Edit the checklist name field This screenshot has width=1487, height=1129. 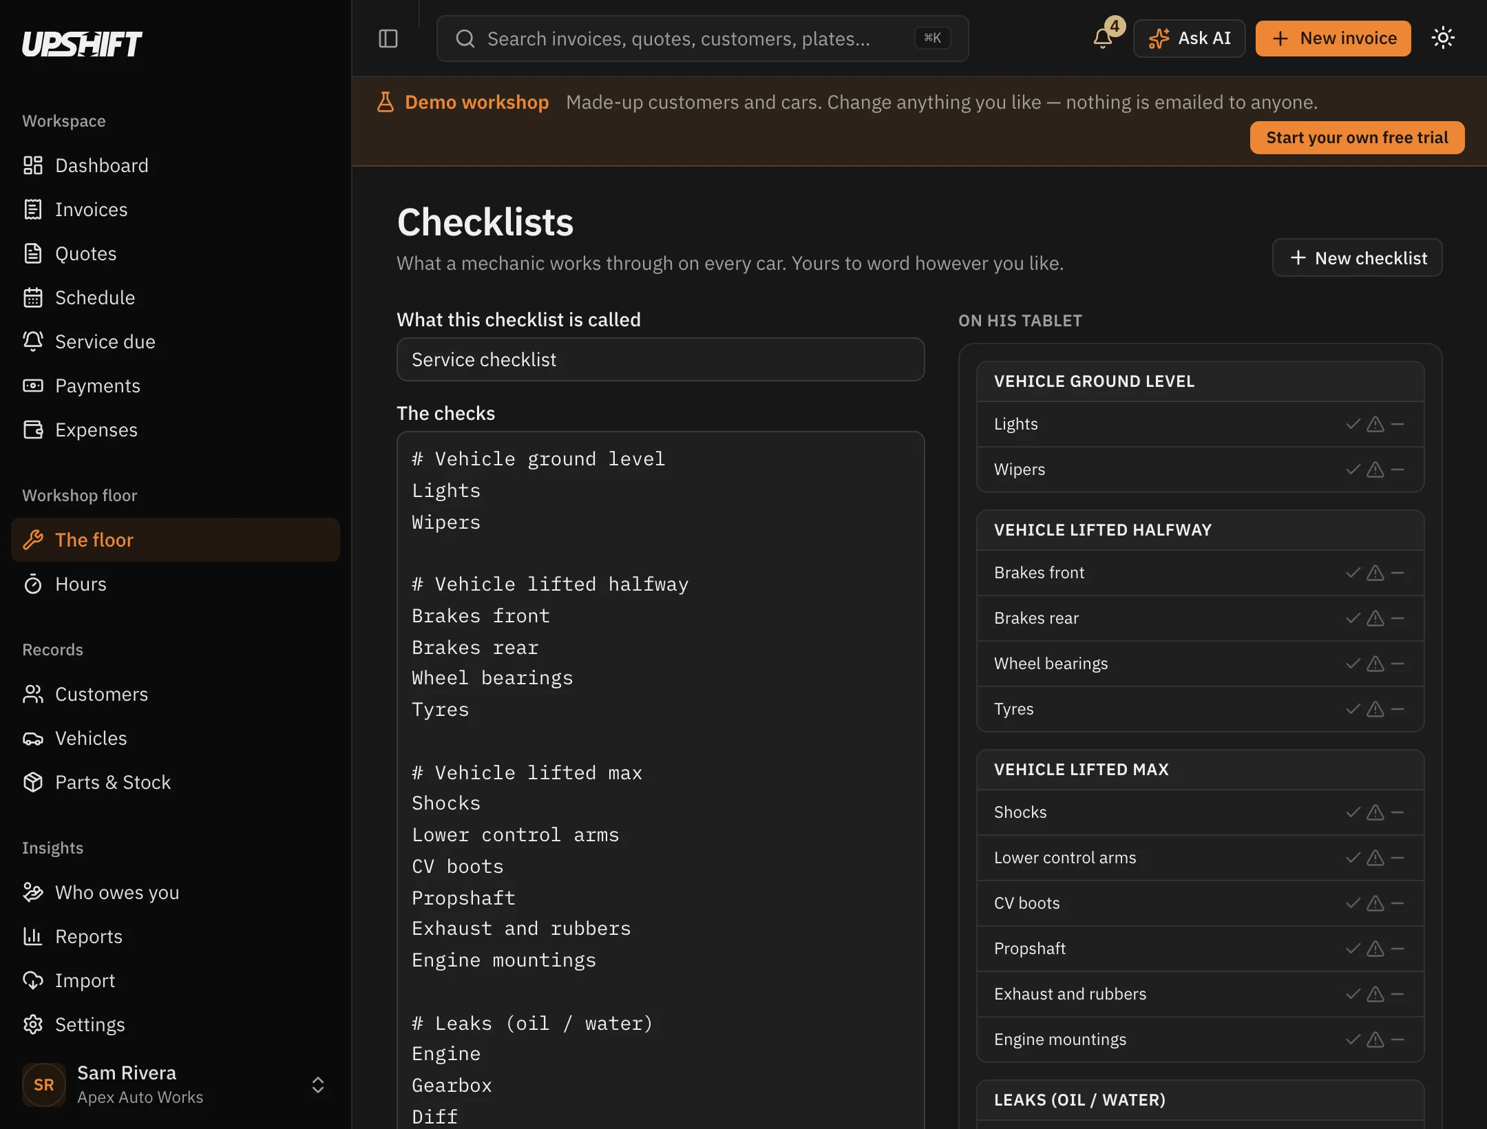click(660, 359)
